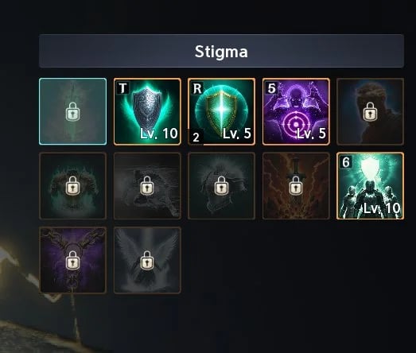Image resolution: width=416 pixels, height=353 pixels.
Task: Click the locked gray wolf stigma slot
Action: pos(147,186)
